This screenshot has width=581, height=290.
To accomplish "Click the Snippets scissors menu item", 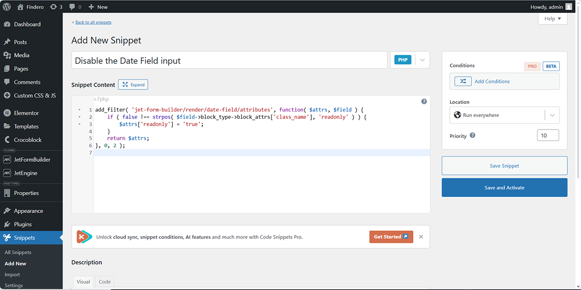I will pyautogui.click(x=31, y=238).
